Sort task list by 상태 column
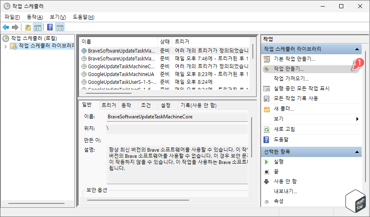Image resolution: width=370 pixels, height=217 pixels. point(165,42)
